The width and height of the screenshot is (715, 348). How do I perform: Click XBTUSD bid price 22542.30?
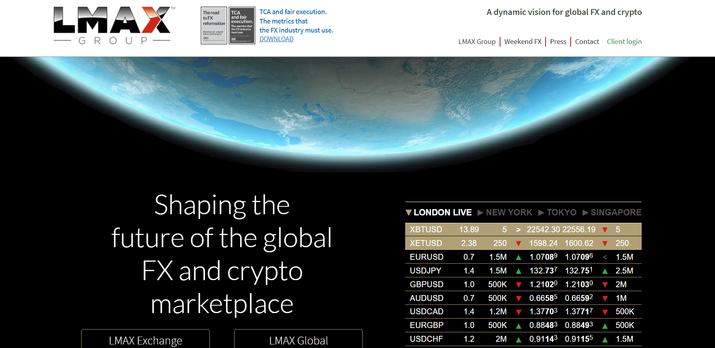click(x=544, y=230)
